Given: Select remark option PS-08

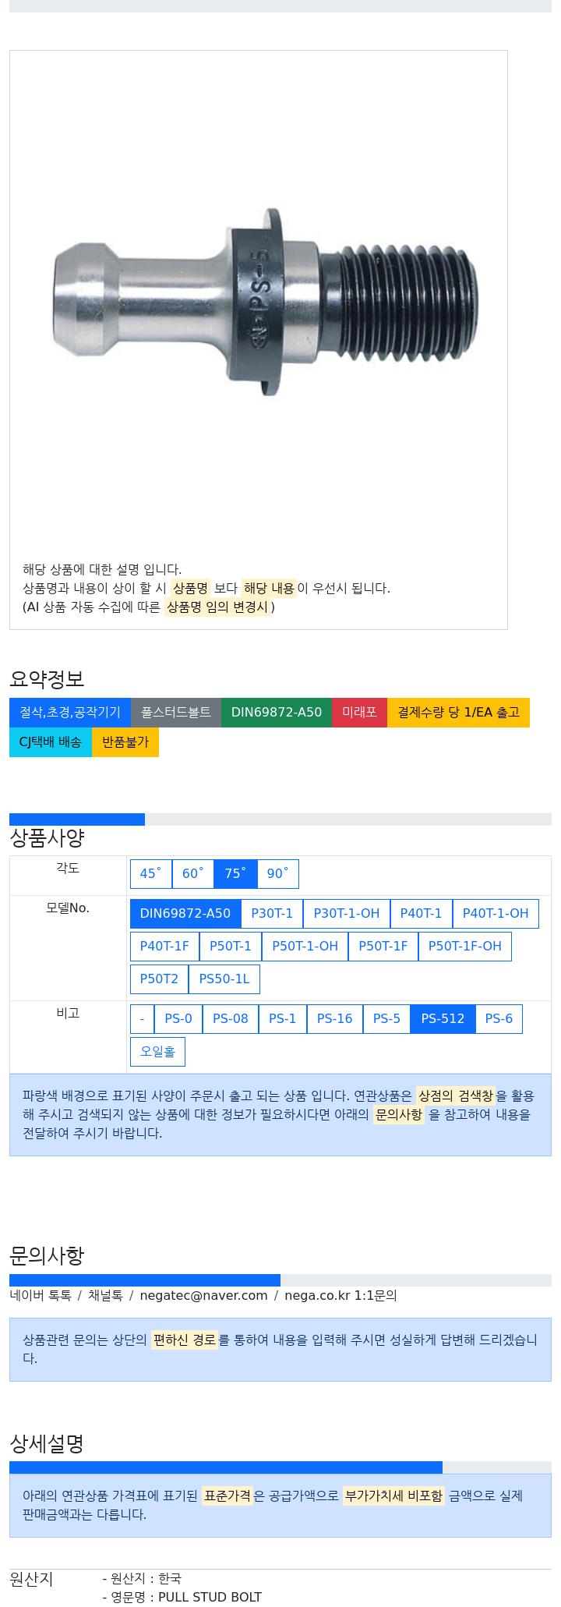Looking at the screenshot, I should point(231,1018).
